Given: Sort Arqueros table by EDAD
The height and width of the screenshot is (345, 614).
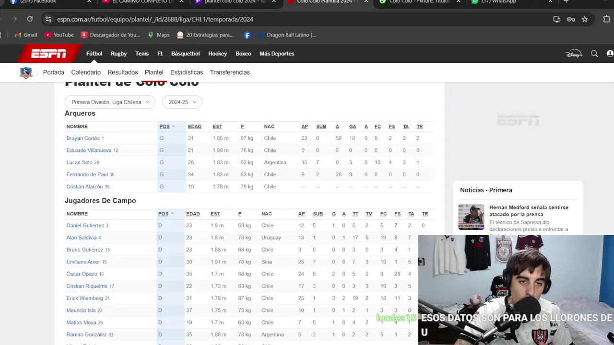Looking at the screenshot, I should click(194, 126).
